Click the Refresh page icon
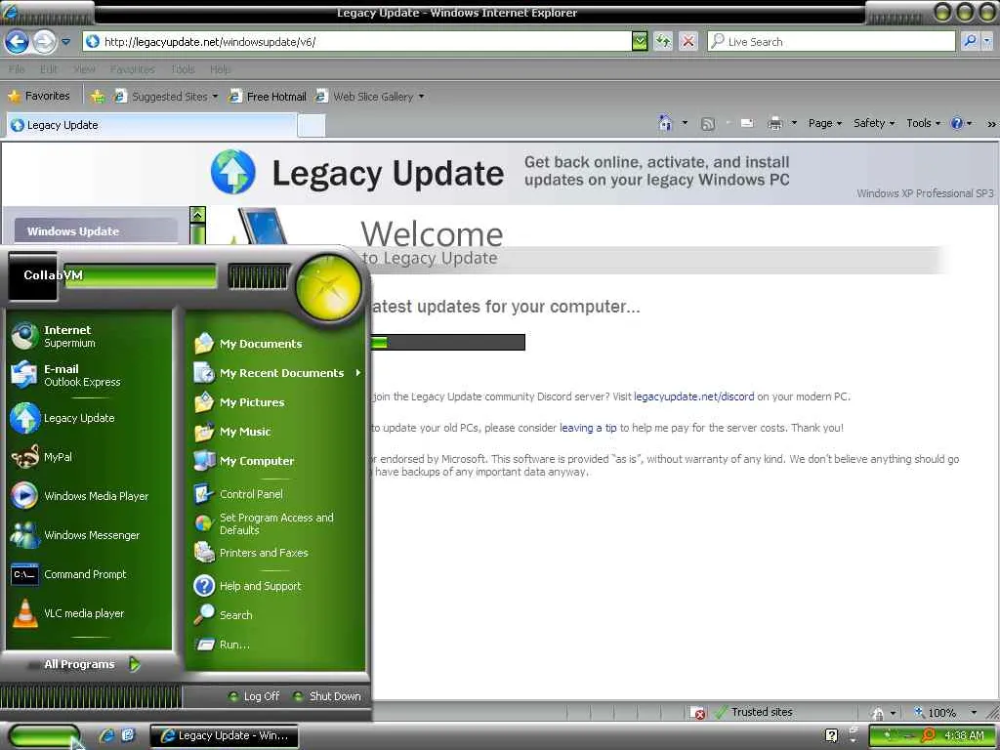The image size is (1000, 750). pos(663,42)
